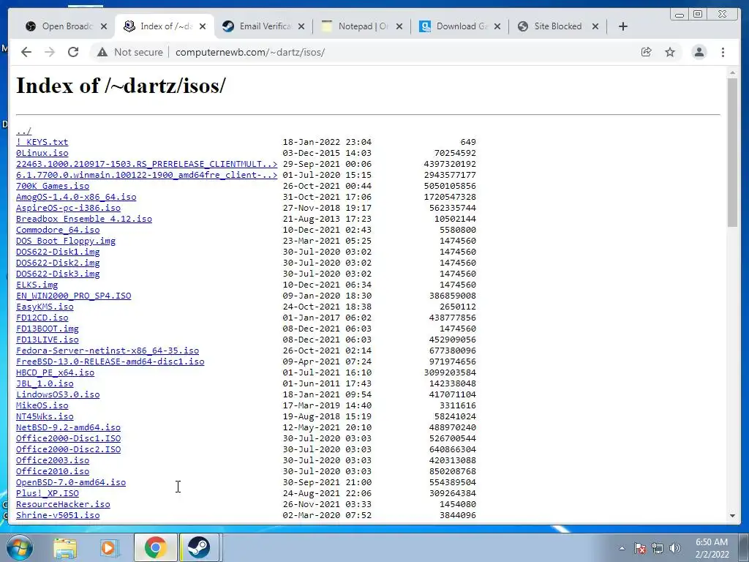The width and height of the screenshot is (749, 562).
Task: Click the scrollbar down arrow
Action: pyautogui.click(x=732, y=516)
